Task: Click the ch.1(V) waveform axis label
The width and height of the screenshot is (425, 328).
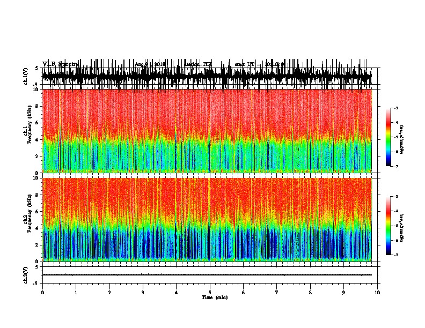Action: (x=26, y=76)
